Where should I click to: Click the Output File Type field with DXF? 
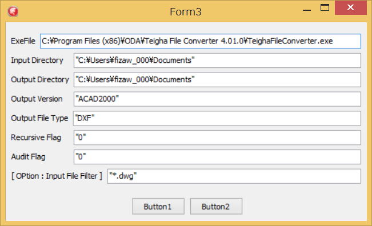(x=217, y=118)
